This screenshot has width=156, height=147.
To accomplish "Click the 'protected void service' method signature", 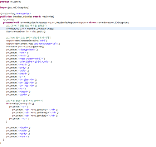I will click(66, 23).
